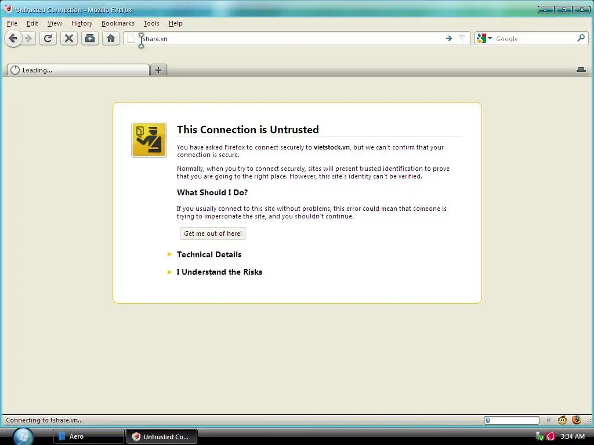
Task: Click the search magnifier icon
Action: coord(581,38)
